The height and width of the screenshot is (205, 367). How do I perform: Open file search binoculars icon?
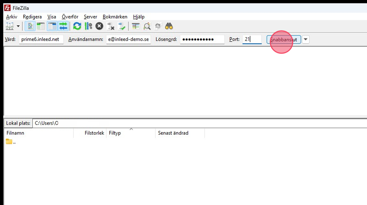[x=169, y=26]
